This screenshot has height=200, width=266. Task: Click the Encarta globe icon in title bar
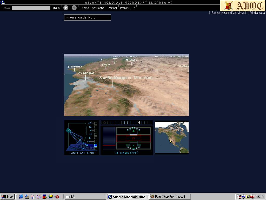point(3,2)
